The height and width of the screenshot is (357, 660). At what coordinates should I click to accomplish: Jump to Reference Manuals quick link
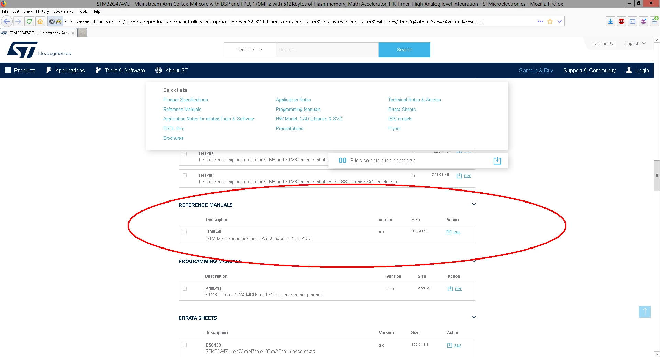(182, 109)
